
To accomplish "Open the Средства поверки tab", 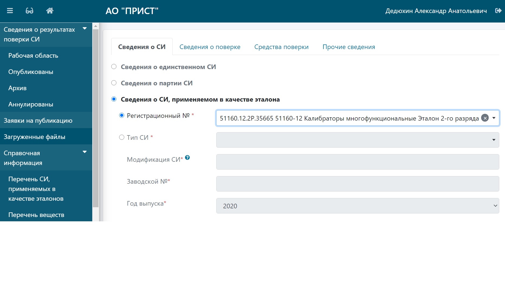I will coord(281,47).
